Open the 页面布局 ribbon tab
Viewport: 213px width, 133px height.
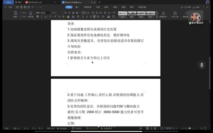click(88, 7)
